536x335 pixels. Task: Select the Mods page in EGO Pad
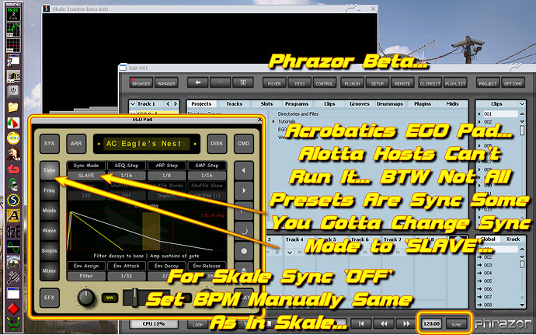[x=49, y=211]
